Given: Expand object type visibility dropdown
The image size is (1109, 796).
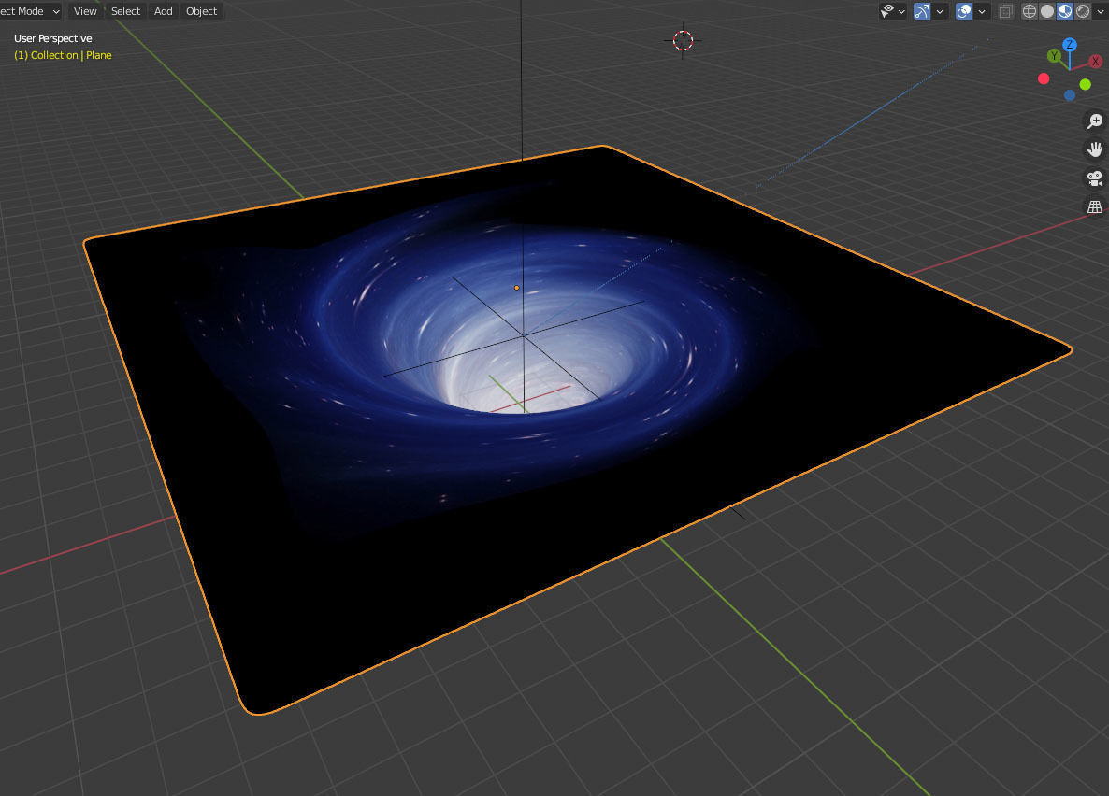Looking at the screenshot, I should coord(901,11).
